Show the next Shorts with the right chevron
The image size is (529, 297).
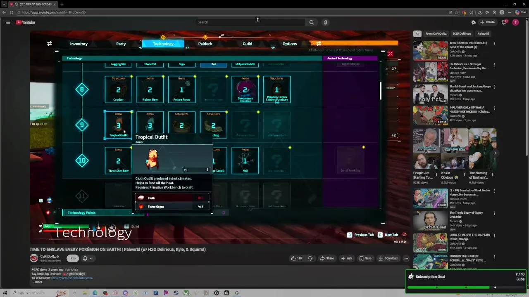tap(496, 153)
